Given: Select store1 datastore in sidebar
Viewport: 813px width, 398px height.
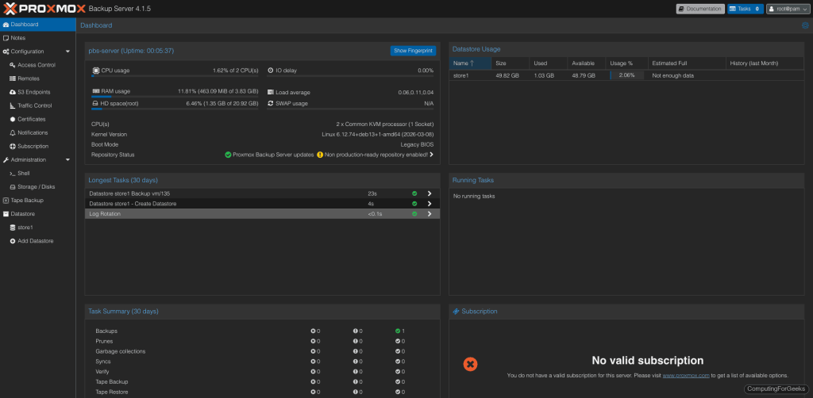Looking at the screenshot, I should click(38, 228).
